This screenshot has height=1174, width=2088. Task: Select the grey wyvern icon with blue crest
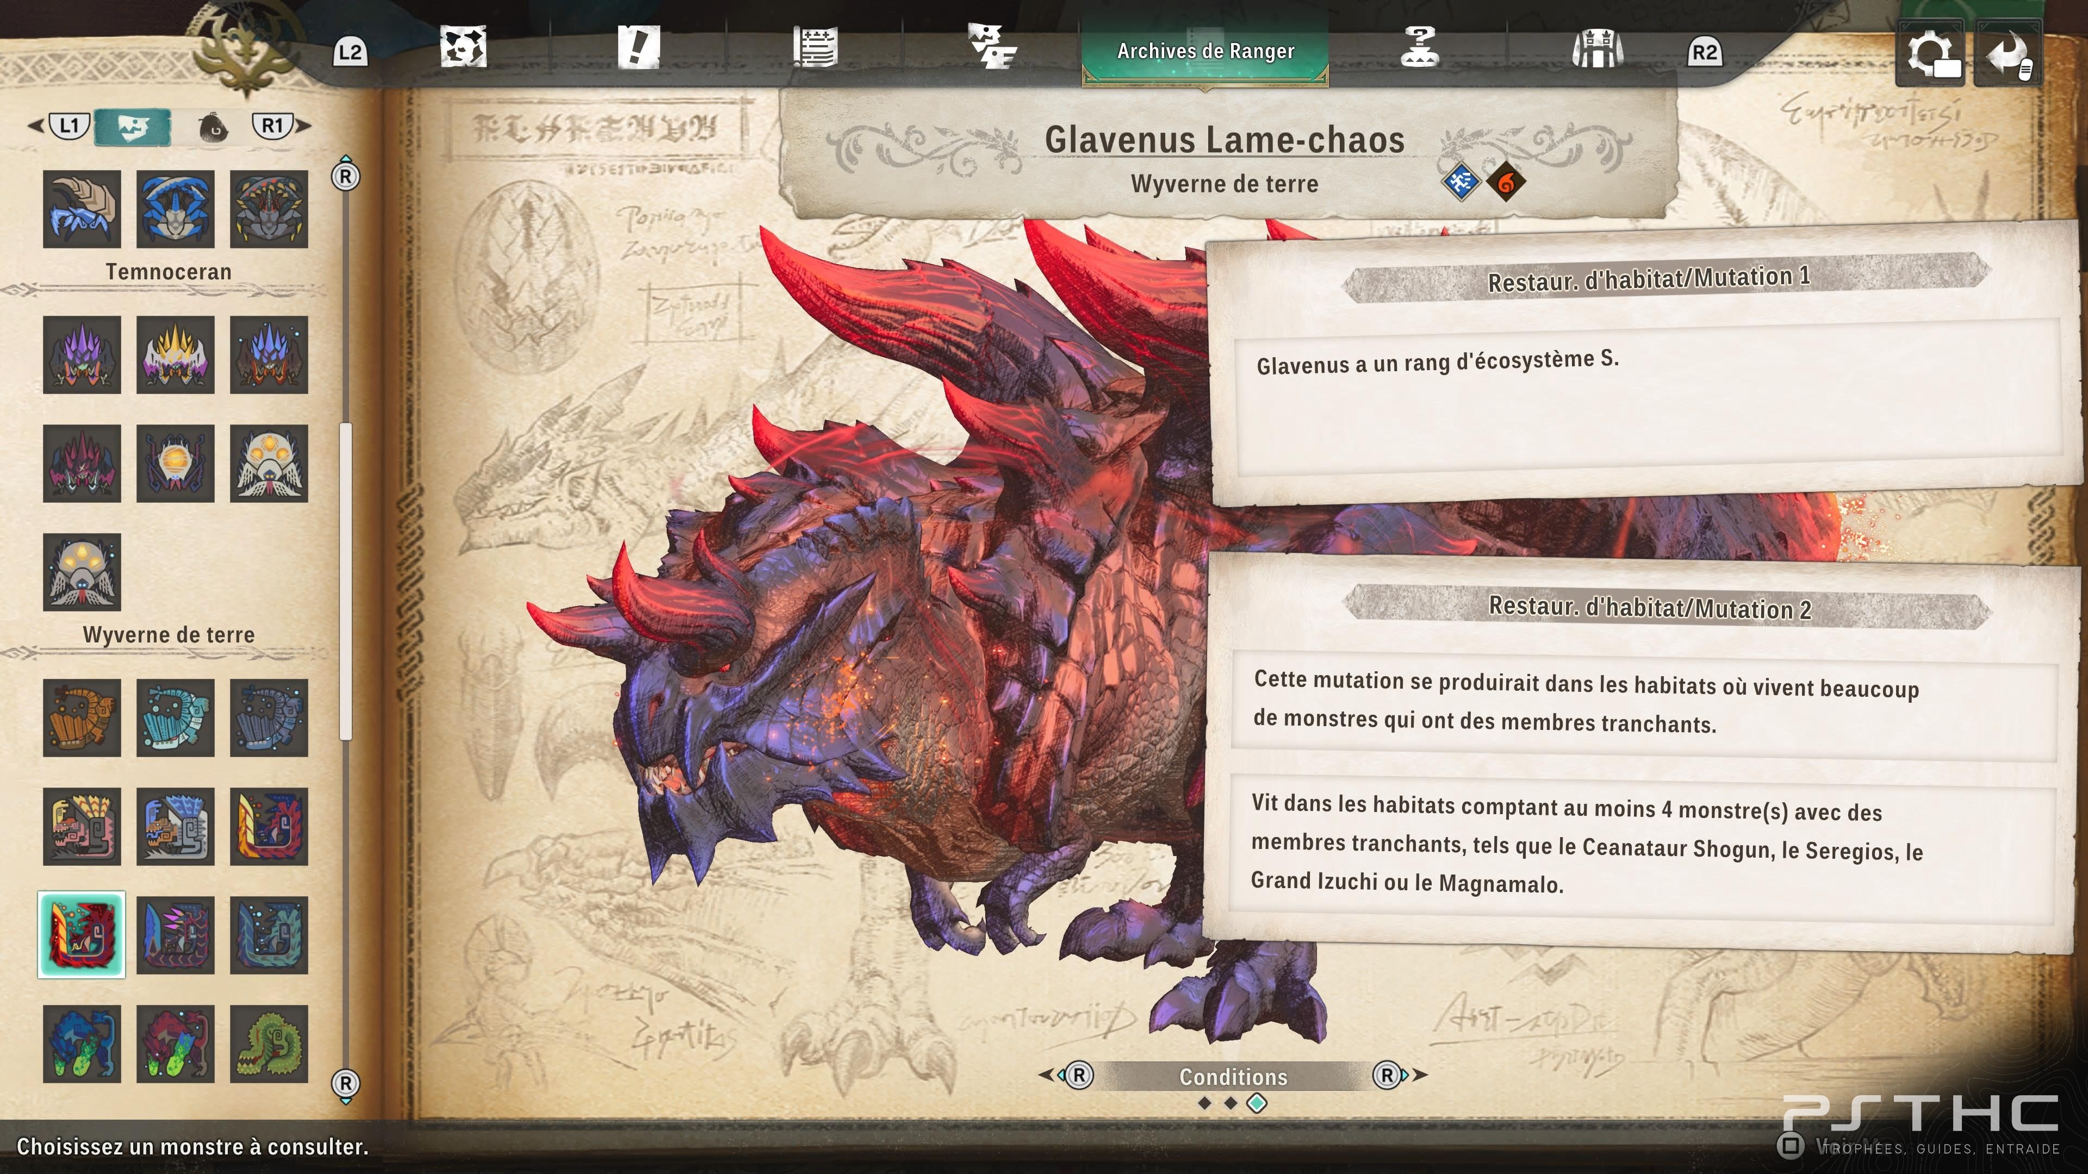click(x=175, y=826)
